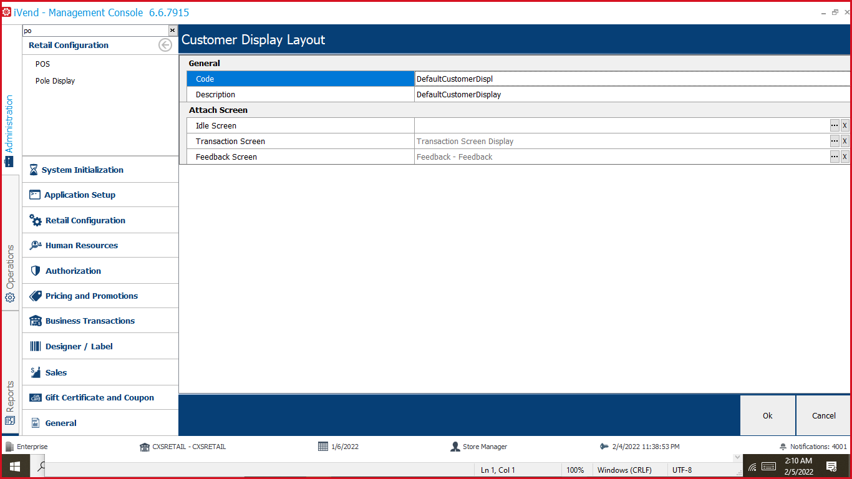Click the Retail Configuration gears icon
Screen dimensions: 852x479
36,220
